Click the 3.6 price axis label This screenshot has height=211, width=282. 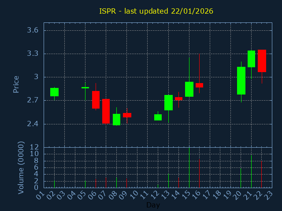click(x=33, y=30)
